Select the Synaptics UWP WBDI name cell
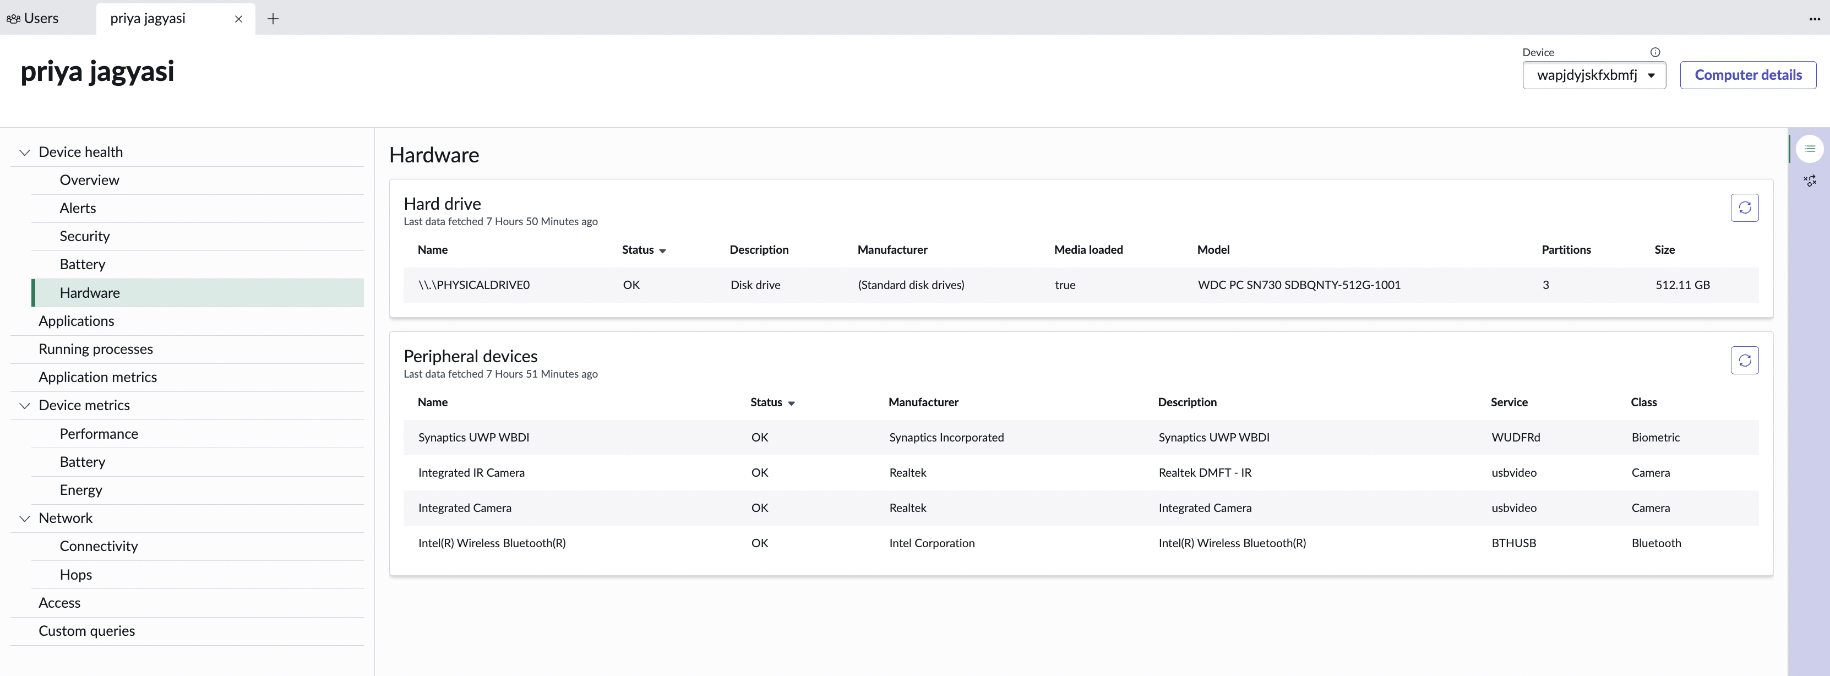The width and height of the screenshot is (1830, 676). coord(473,438)
